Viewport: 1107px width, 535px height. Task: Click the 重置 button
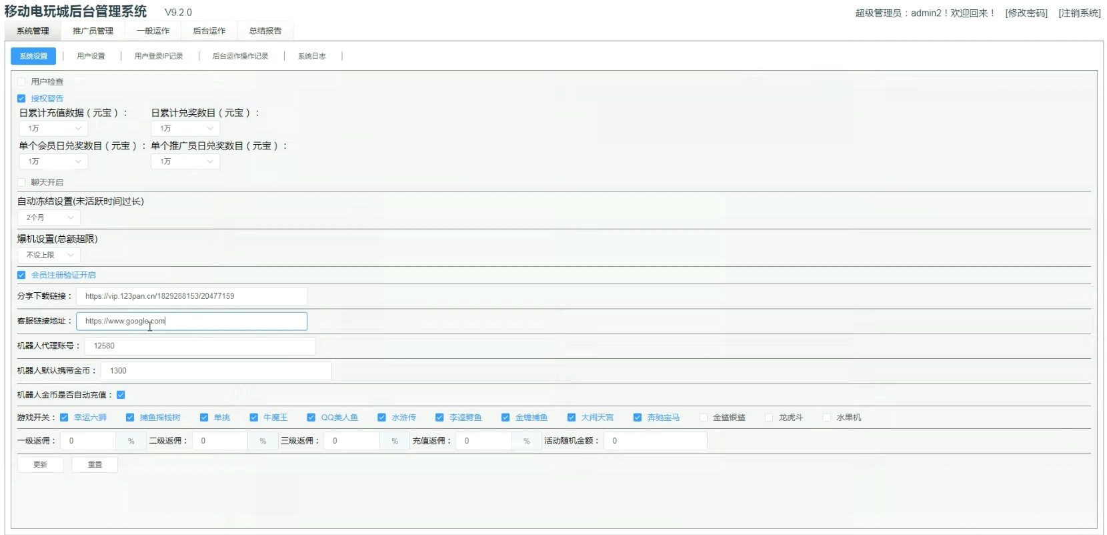(x=95, y=464)
